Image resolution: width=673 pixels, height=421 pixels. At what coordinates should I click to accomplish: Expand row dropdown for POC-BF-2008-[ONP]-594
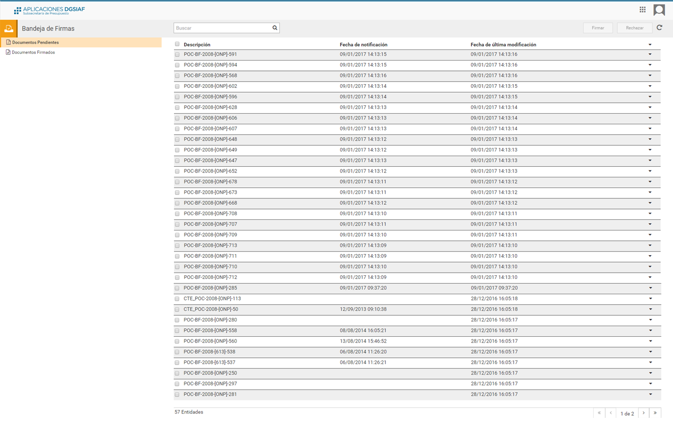tap(650, 65)
